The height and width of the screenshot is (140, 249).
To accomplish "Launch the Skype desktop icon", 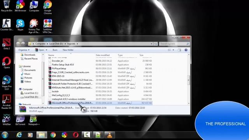I will [20, 25].
